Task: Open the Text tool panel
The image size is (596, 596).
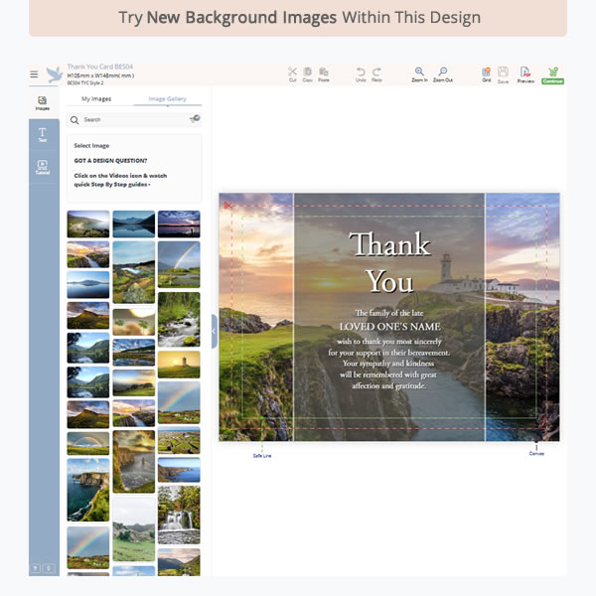Action: coord(43,135)
